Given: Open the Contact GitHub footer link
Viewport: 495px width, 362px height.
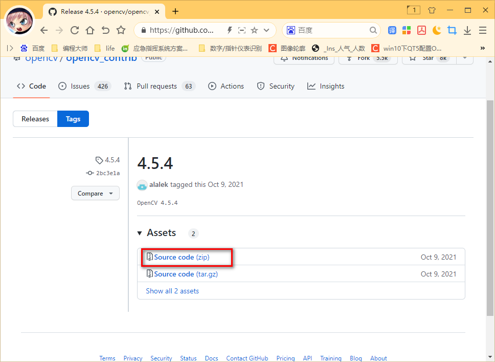Looking at the screenshot, I should (247, 358).
